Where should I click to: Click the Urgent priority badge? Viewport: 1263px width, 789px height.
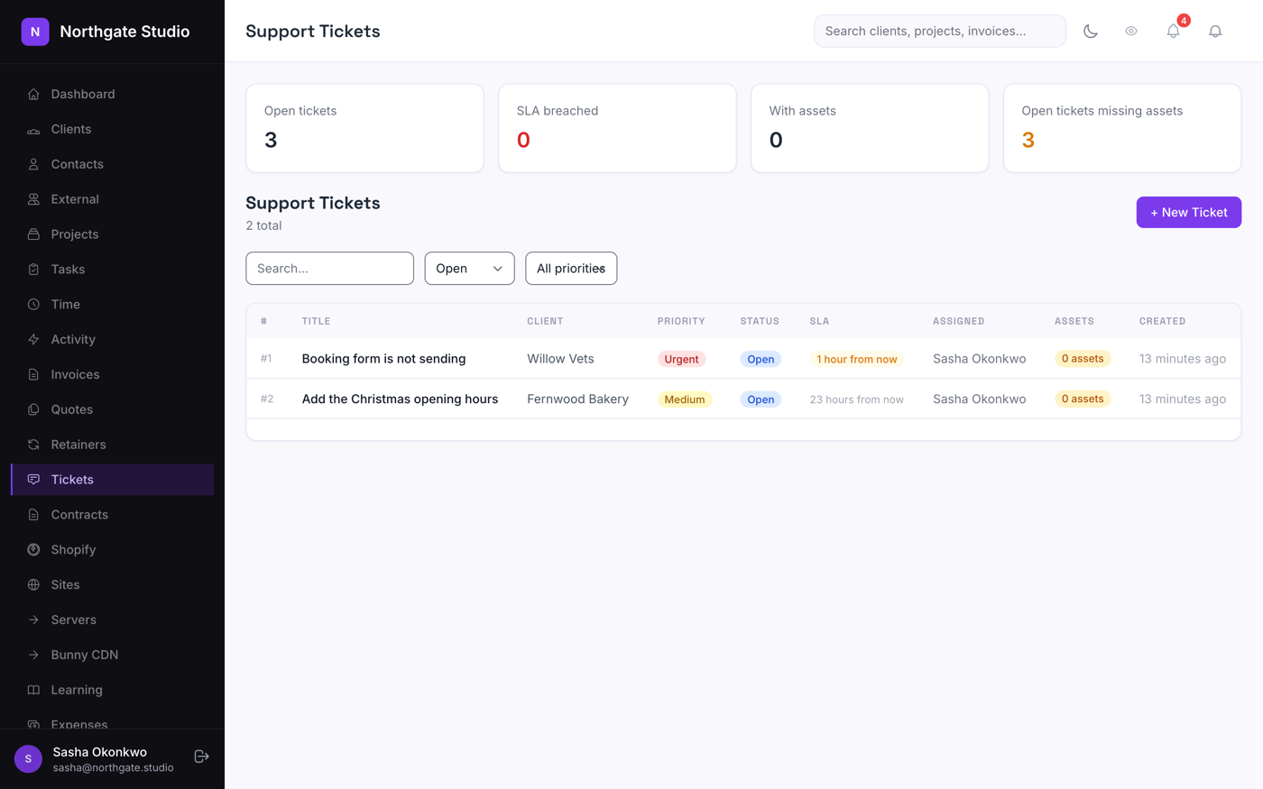(681, 359)
